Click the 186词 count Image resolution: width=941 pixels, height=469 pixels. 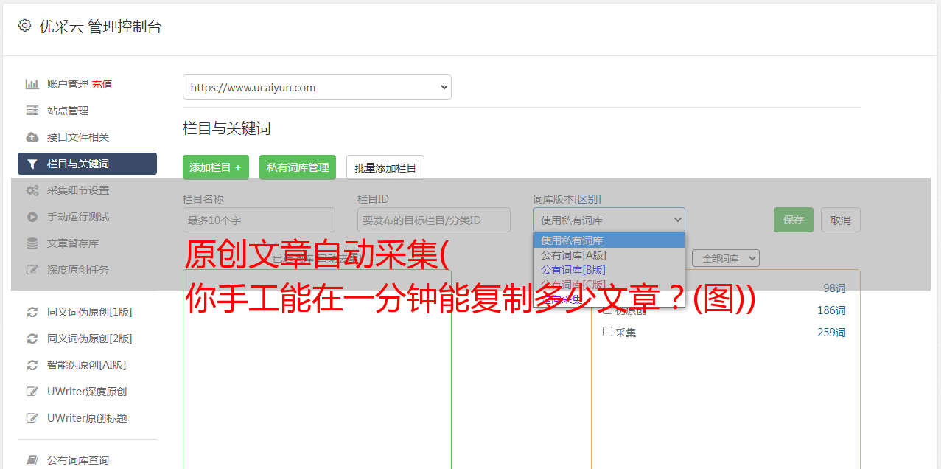tap(831, 310)
